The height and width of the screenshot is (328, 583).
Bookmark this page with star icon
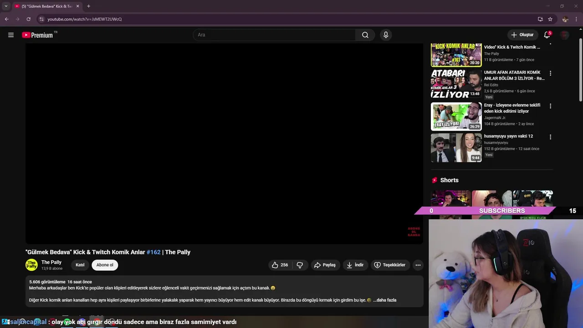click(x=550, y=19)
